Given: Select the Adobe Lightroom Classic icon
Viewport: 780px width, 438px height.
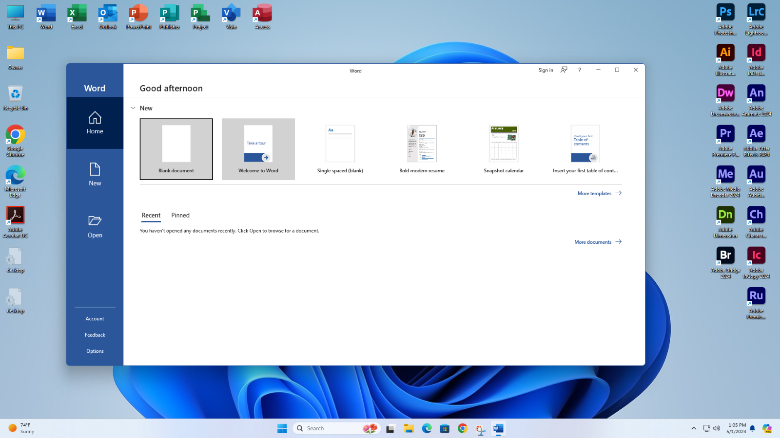Looking at the screenshot, I should tap(756, 19).
